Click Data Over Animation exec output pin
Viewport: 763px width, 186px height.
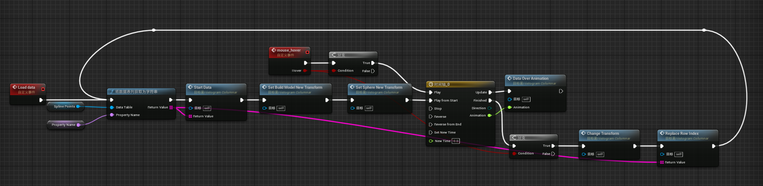pyautogui.click(x=561, y=91)
